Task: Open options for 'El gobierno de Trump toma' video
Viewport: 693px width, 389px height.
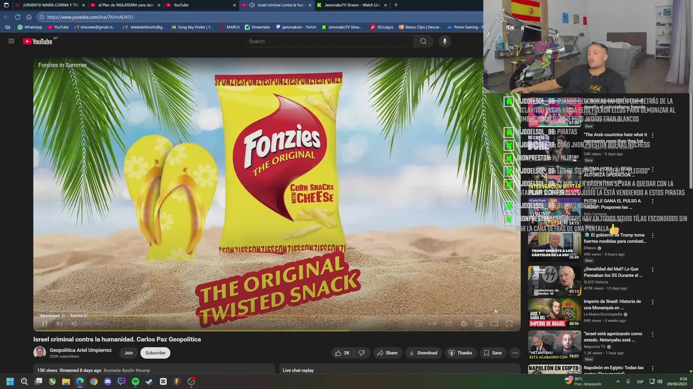Action: (652, 236)
